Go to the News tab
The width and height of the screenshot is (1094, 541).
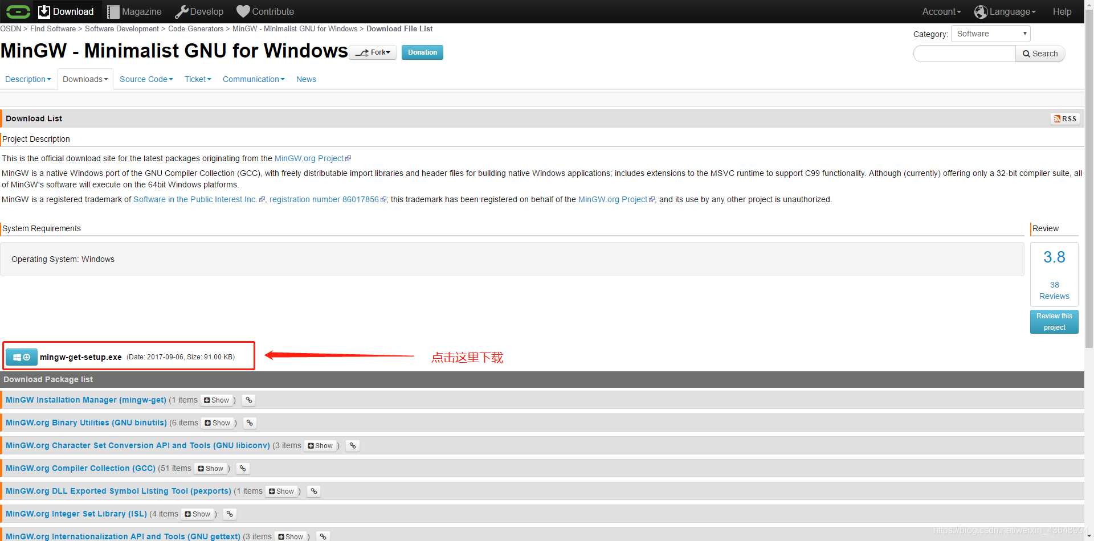click(x=306, y=79)
